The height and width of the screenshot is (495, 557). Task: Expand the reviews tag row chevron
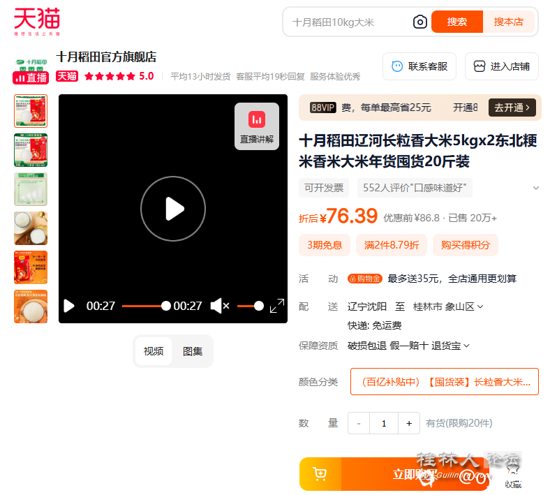click(535, 188)
